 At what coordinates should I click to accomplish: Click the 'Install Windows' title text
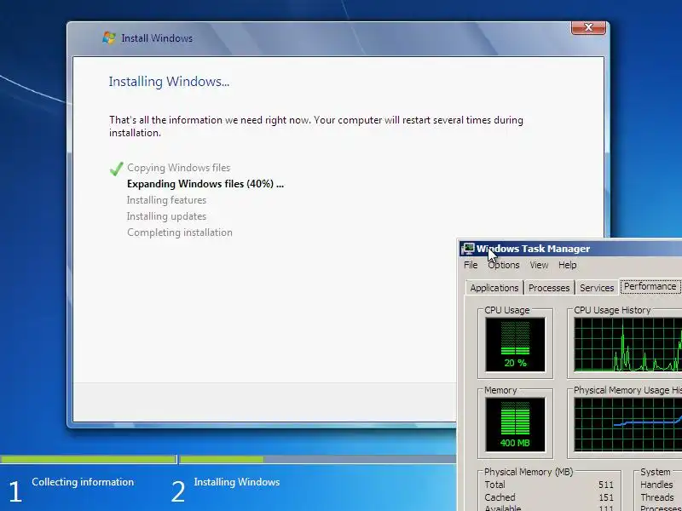pyautogui.click(x=157, y=38)
